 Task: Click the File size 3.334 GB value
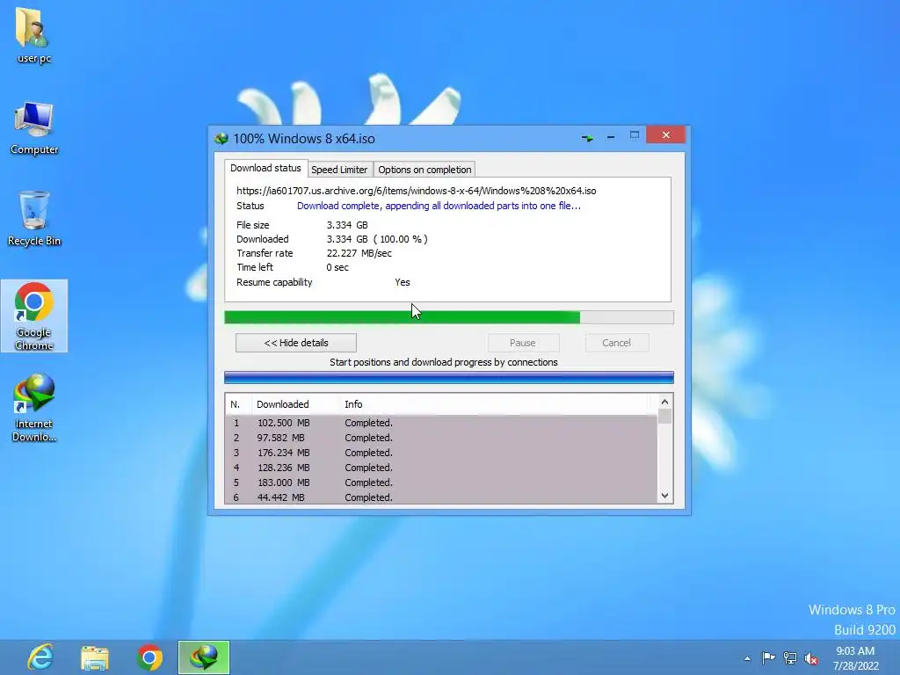click(347, 225)
